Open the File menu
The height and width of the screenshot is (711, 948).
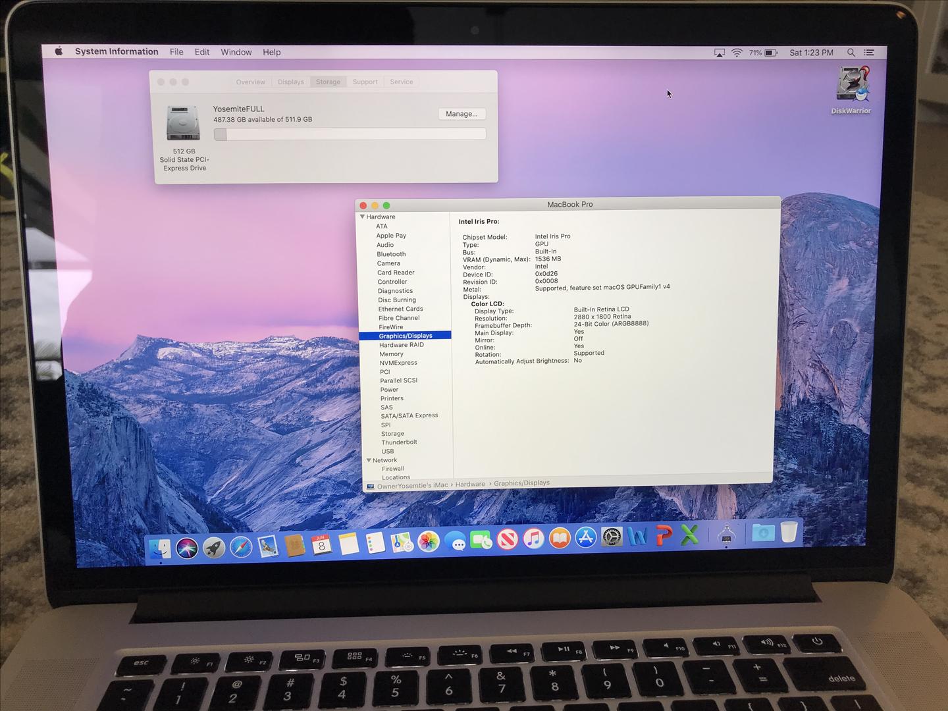[176, 52]
